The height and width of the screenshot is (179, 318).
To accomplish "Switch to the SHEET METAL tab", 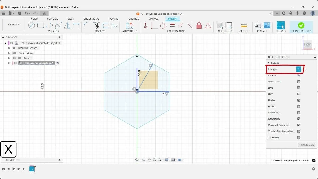I will (x=91, y=19).
